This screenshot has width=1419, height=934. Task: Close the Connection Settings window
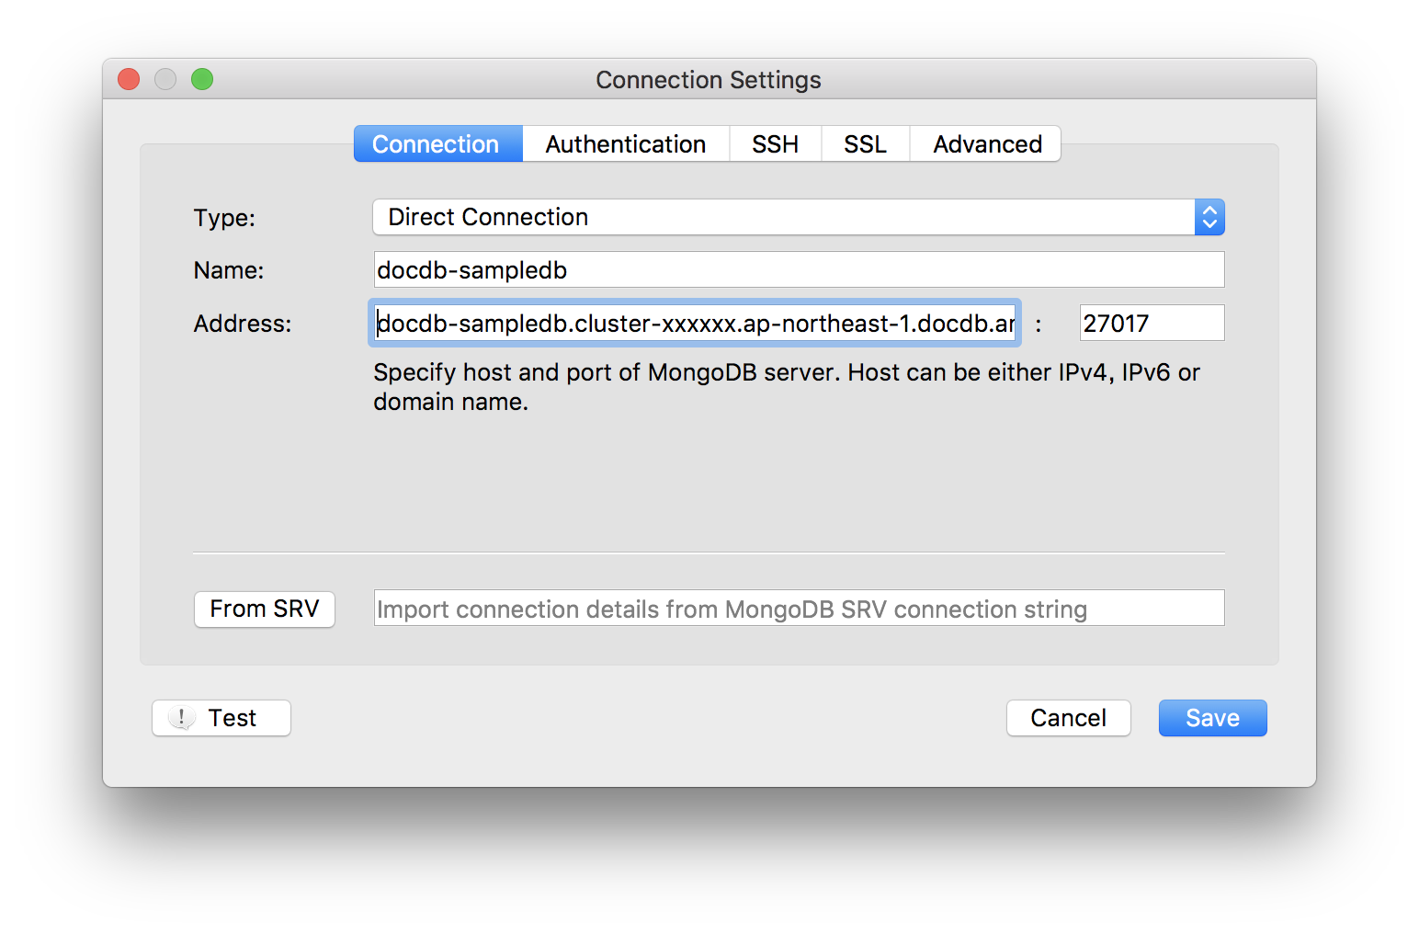tap(129, 80)
